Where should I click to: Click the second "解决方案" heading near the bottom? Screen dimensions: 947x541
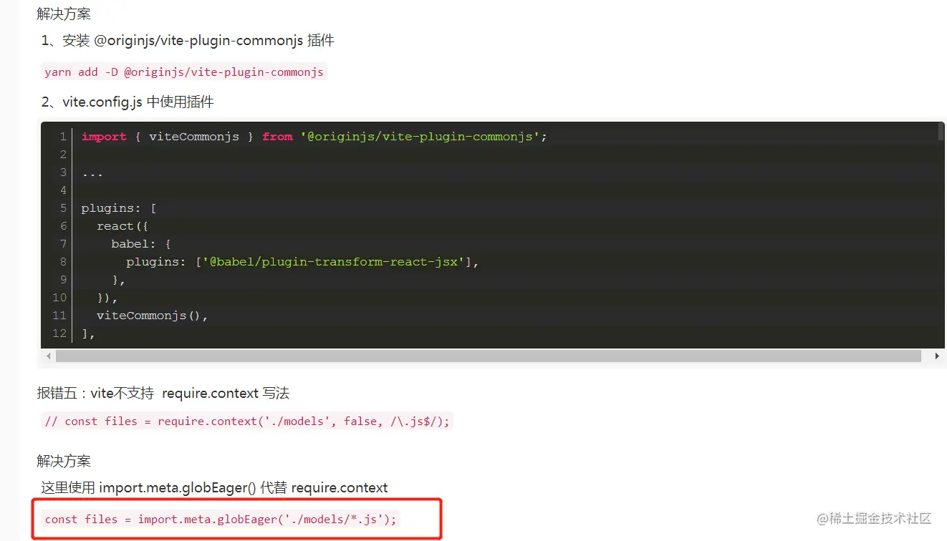tap(64, 461)
